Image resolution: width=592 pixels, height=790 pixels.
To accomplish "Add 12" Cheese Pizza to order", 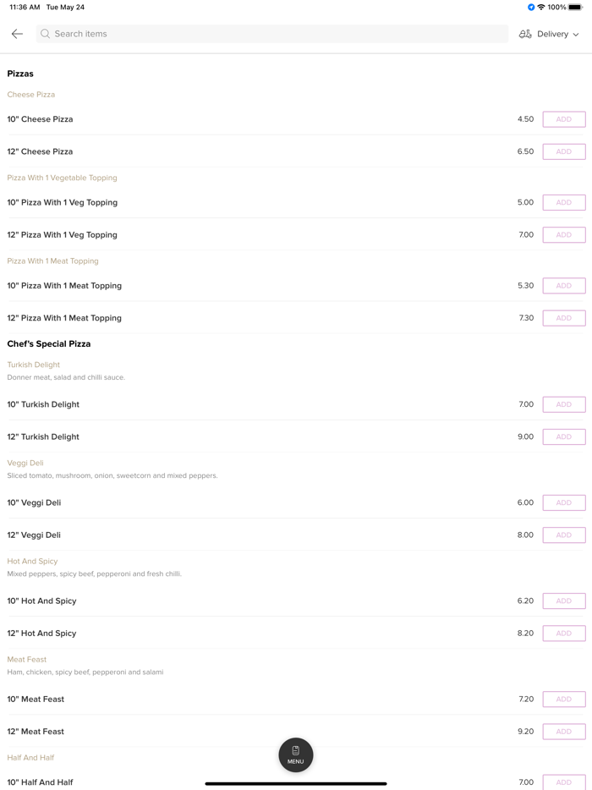I will pos(563,151).
